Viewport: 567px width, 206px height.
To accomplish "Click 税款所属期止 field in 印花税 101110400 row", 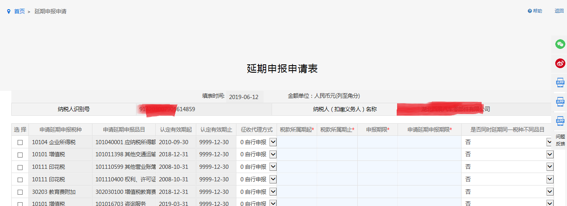I will 337,180.
